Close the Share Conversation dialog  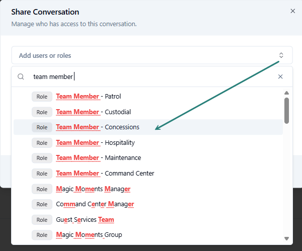pos(293,11)
